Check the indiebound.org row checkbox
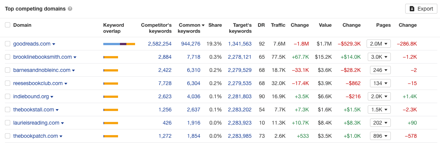This screenshot has width=440, height=143. coord(8,97)
